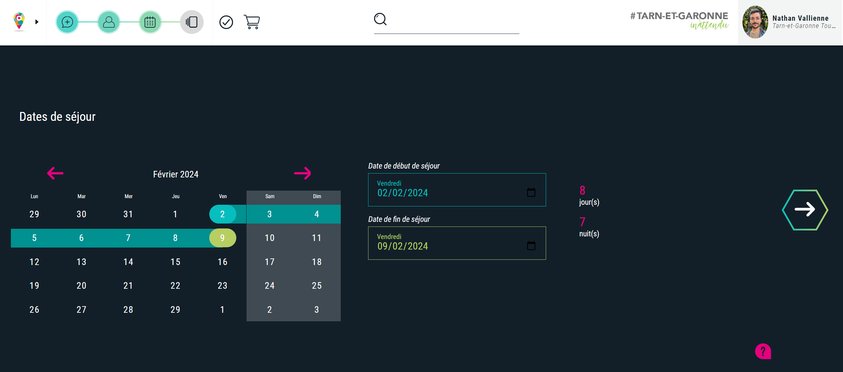Screen dimensions: 843x372
Task: Open calendar picker for start date field
Action: pos(531,192)
